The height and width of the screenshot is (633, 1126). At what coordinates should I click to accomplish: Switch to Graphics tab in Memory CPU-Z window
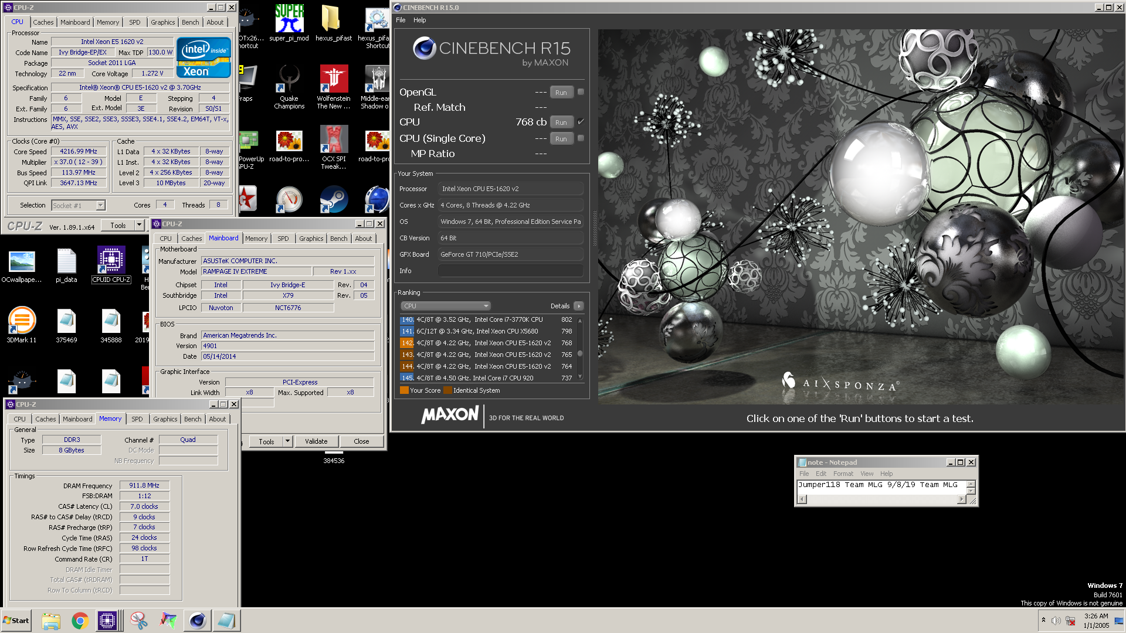pyautogui.click(x=165, y=419)
